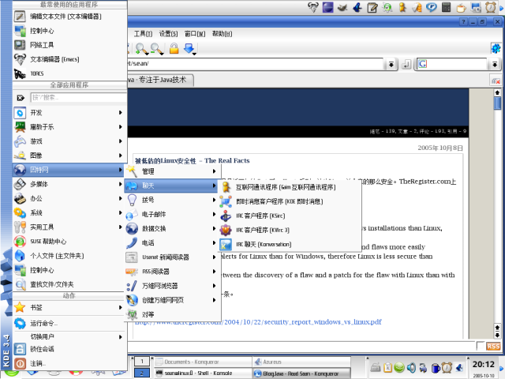Viewport: 505px width, 379px height.
Task: Select the 因特网 menu category
Action: (x=69, y=170)
